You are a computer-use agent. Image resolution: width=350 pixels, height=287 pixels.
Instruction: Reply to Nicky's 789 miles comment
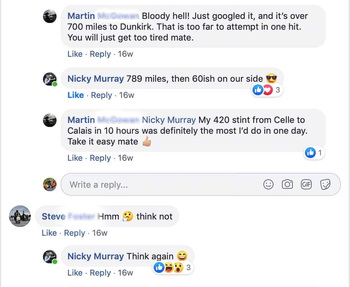coord(101,95)
